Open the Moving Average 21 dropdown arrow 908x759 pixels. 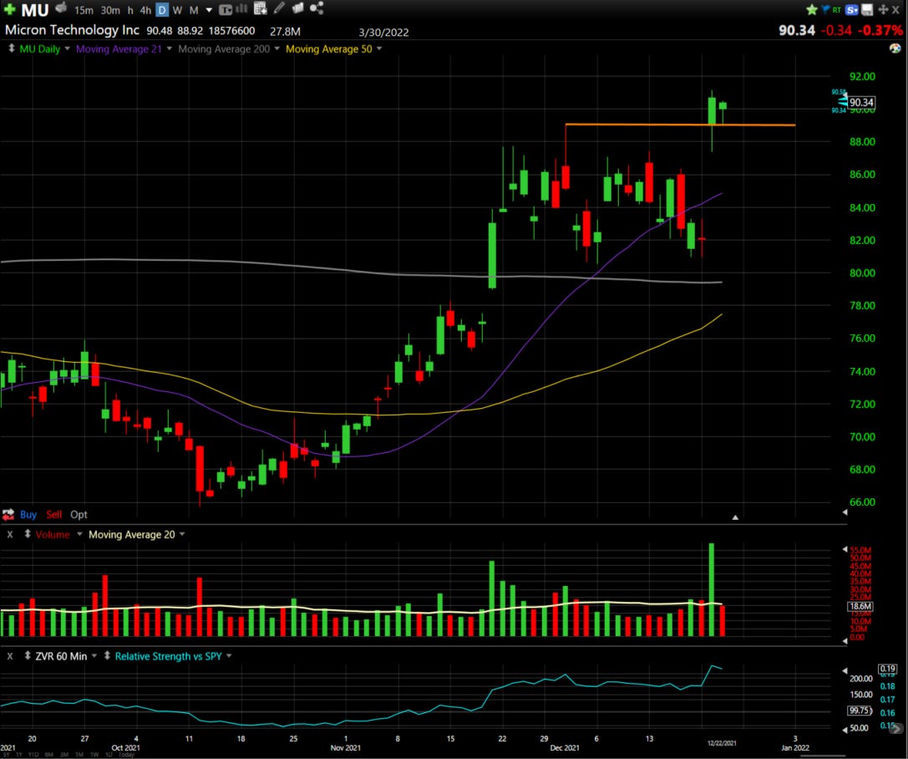click(x=169, y=48)
